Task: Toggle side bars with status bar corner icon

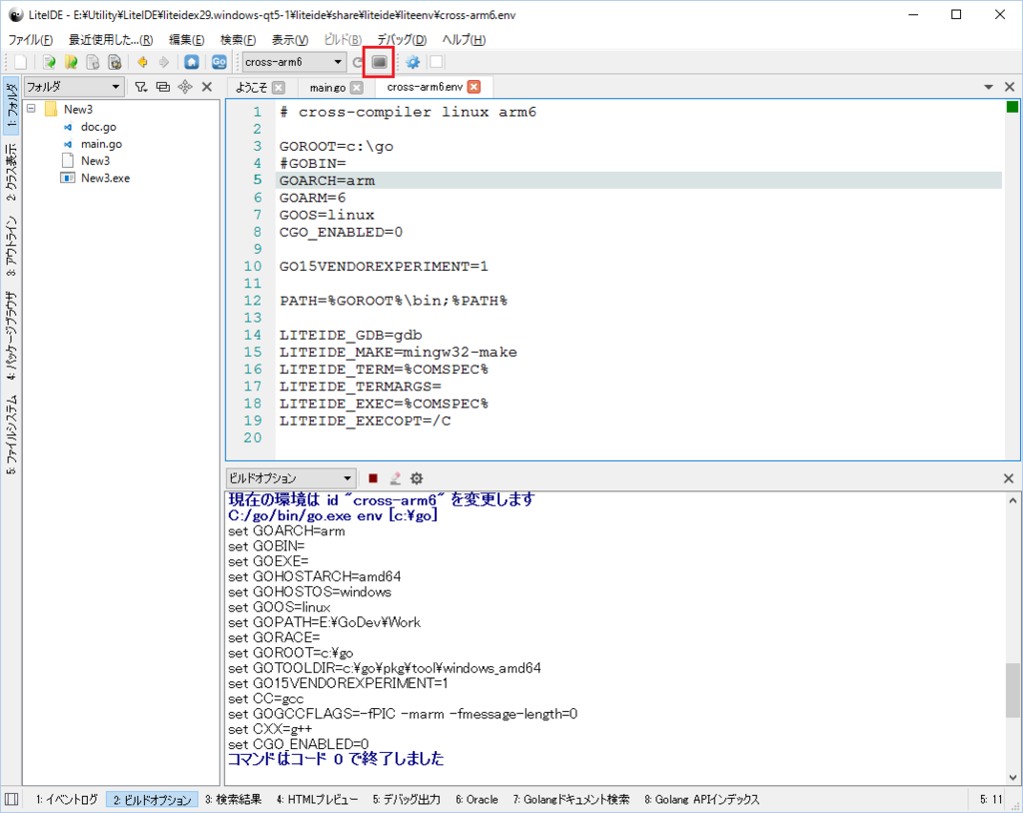Action: 12,799
